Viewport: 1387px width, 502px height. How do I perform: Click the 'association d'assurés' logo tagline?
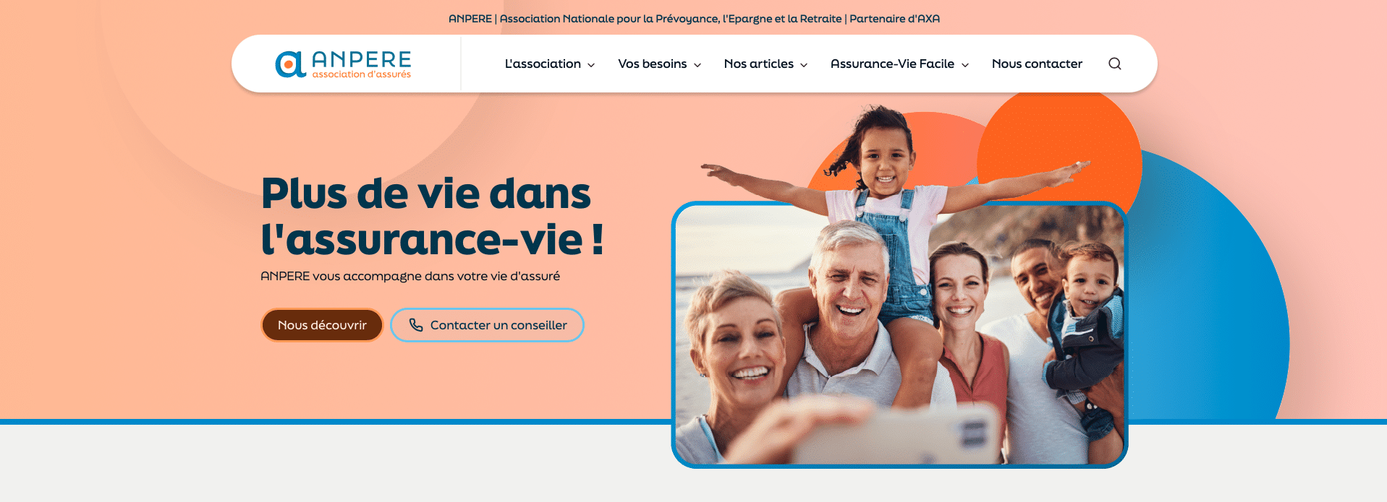(x=362, y=74)
